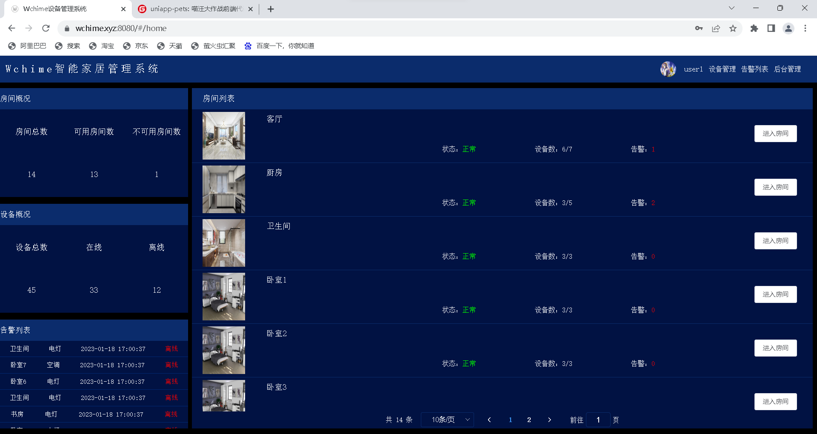Open the 京东 bookmark

click(x=136, y=46)
